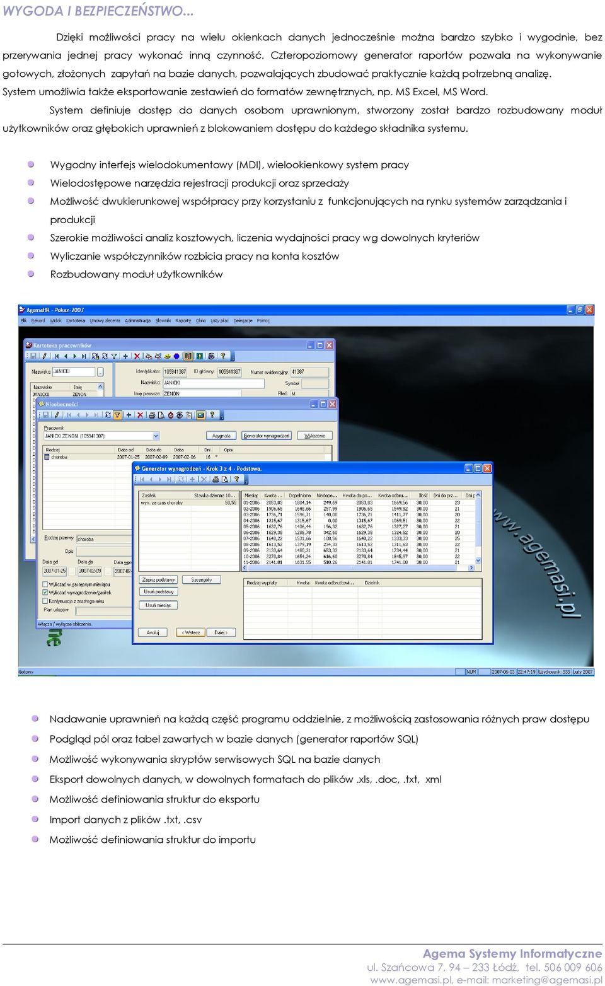Click the Asygnata button
This screenshot has height=986, width=605.
pyautogui.click(x=222, y=436)
